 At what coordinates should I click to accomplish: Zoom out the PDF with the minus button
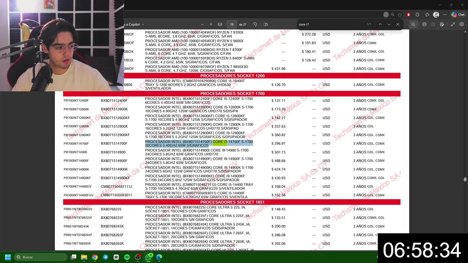tap(202, 24)
